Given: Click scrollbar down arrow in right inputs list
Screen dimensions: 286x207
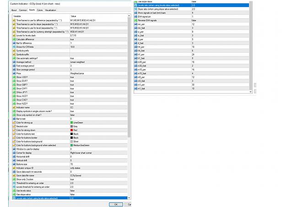Looking at the screenshot, I should tap(251, 91).
